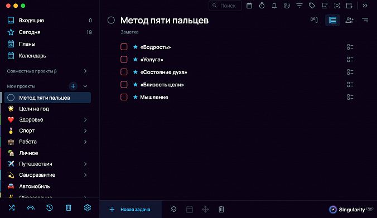Focus the Поиск search field
Viewport: 377px width, 218px height.
pos(225,6)
